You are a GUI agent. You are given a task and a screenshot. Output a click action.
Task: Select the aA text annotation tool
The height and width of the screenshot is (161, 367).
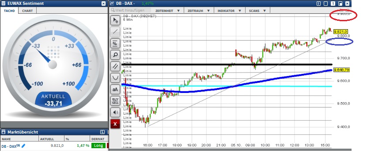pos(115,89)
